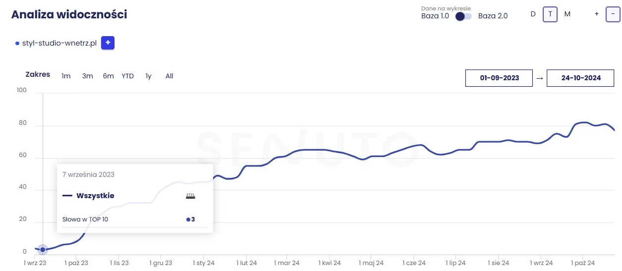Open the start date field 01-09-2023

499,78
